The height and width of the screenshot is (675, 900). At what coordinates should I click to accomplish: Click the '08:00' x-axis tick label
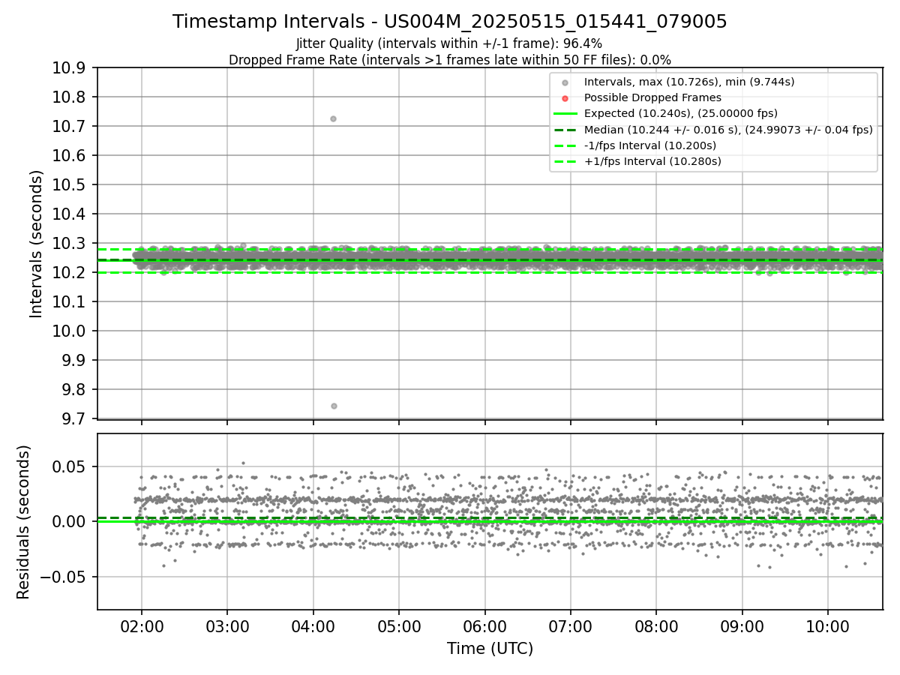click(656, 626)
